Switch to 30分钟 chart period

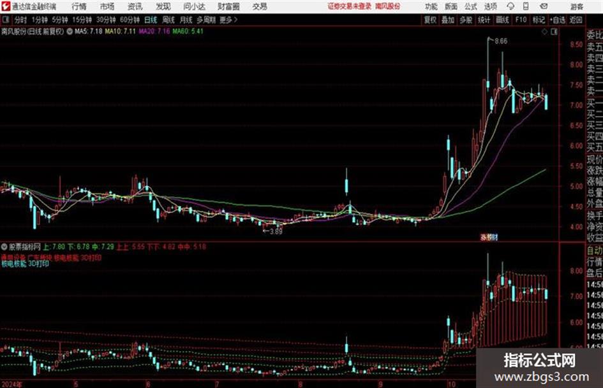(x=106, y=20)
